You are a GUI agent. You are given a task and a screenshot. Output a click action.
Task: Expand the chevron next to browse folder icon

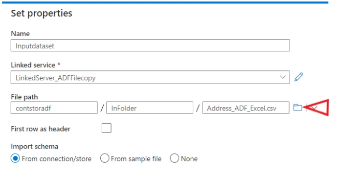pos(315,108)
